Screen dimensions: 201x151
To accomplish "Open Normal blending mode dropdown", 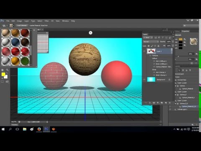I will 151,42.
